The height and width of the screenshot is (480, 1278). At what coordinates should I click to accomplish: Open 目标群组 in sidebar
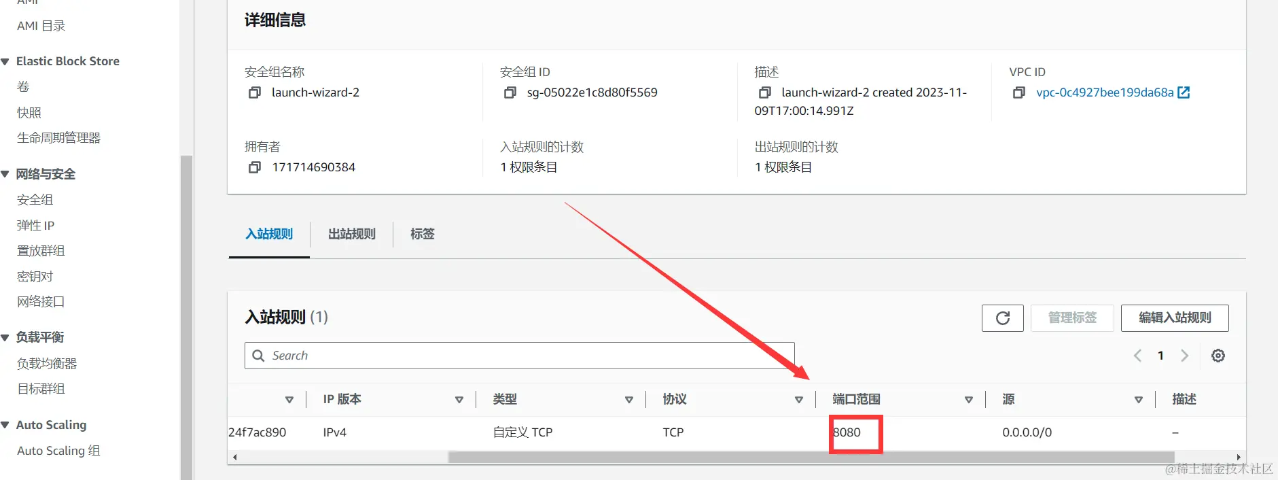pyautogui.click(x=41, y=389)
